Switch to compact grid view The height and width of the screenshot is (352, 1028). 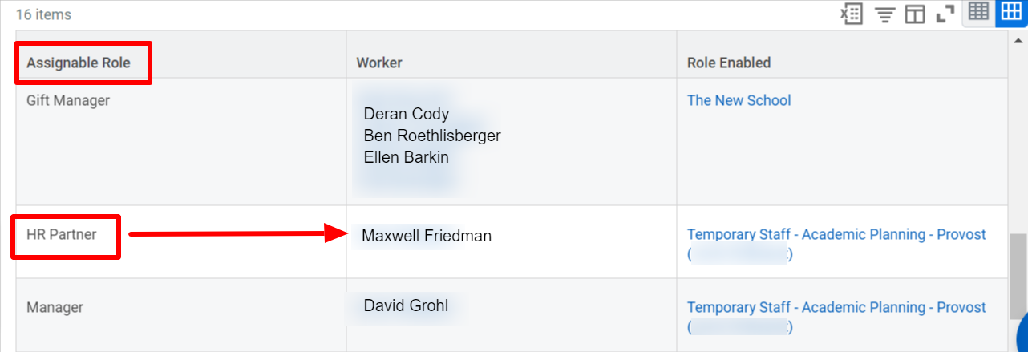[978, 13]
